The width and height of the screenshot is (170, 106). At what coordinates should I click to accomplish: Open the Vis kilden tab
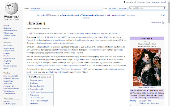click(113, 8)
